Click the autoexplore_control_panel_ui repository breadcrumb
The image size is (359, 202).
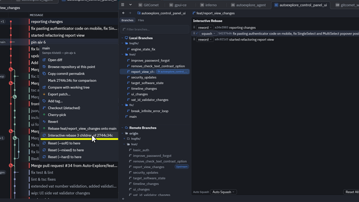pyautogui.click(x=162, y=13)
